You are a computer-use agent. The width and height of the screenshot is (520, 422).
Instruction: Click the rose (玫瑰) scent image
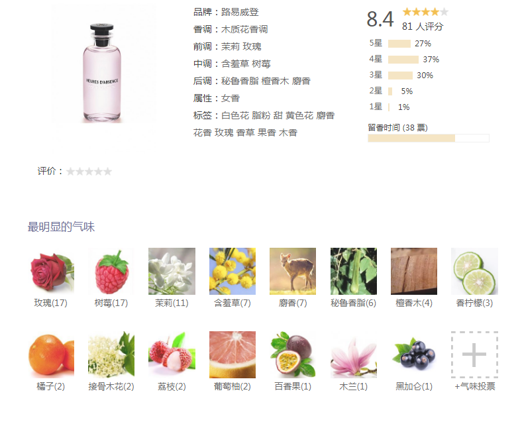pyautogui.click(x=51, y=271)
